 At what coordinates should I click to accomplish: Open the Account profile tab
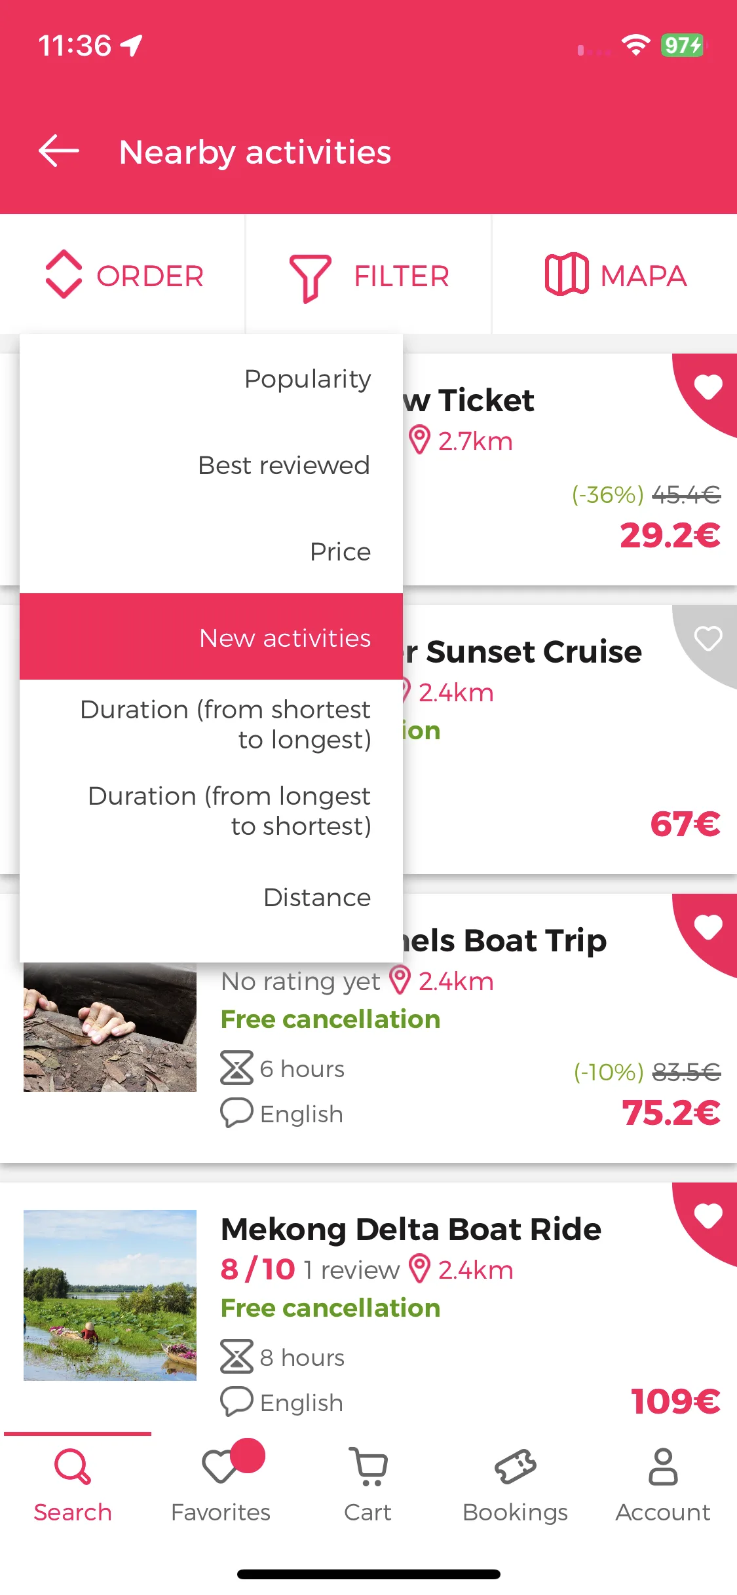pyautogui.click(x=663, y=1484)
